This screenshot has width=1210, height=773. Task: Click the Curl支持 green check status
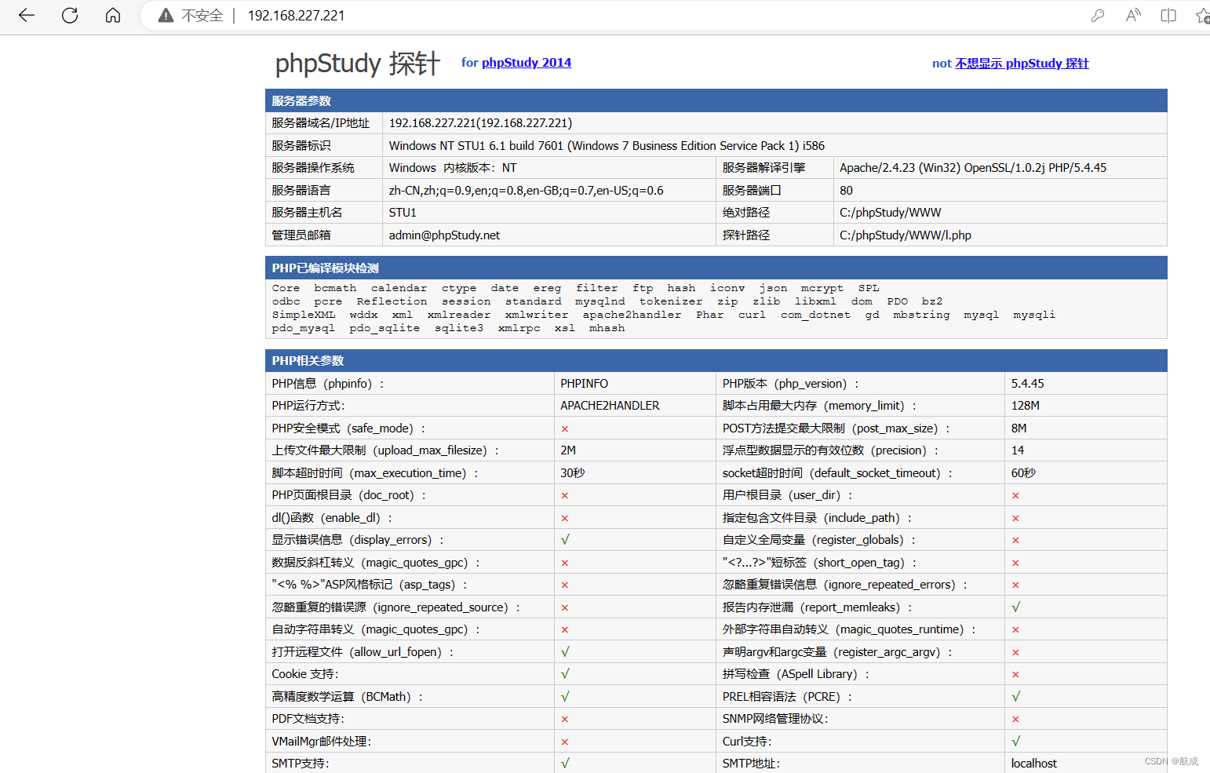(x=1016, y=742)
